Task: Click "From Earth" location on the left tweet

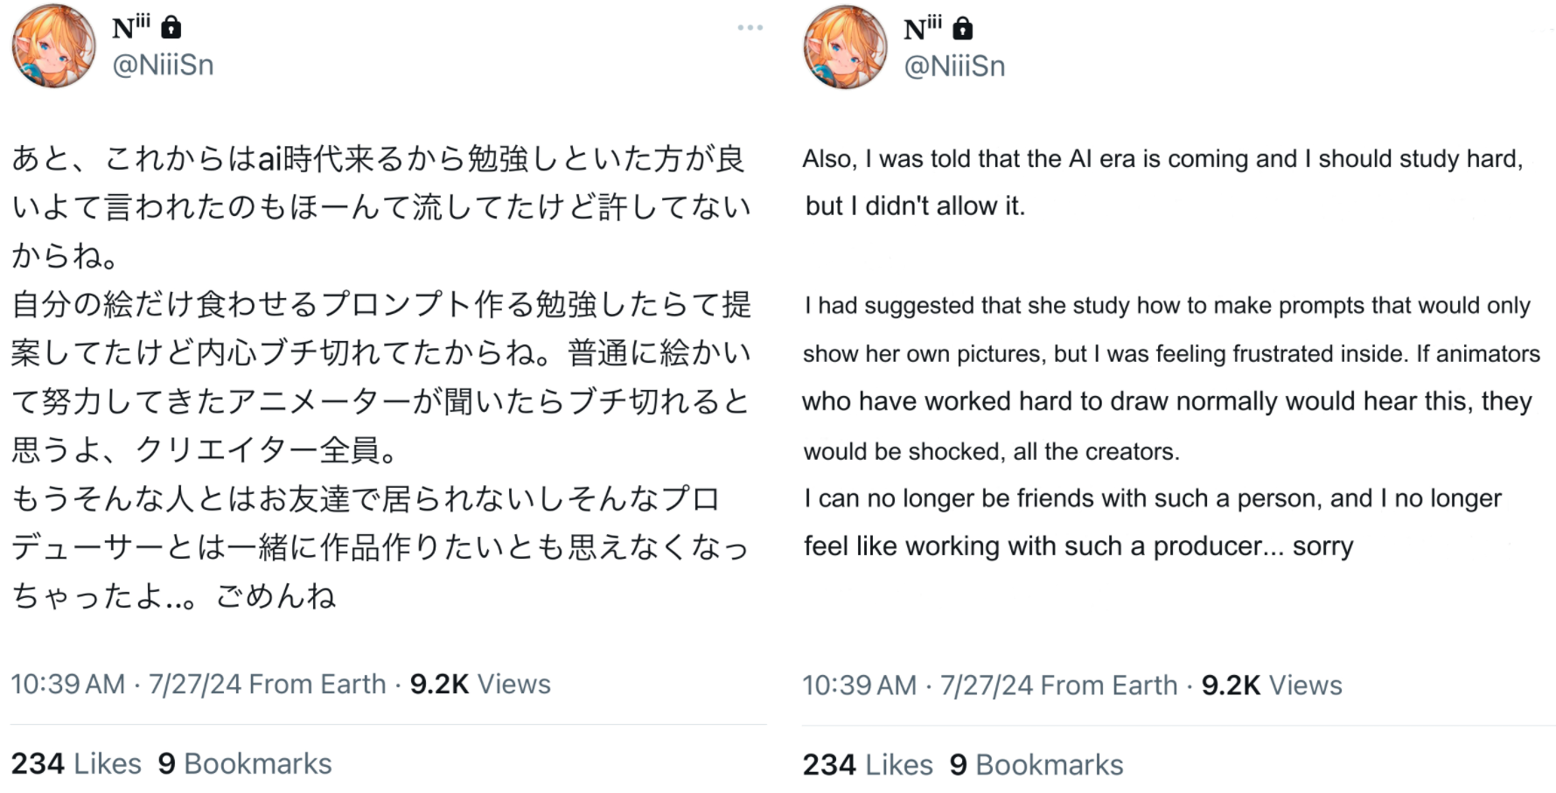Action: click(x=317, y=684)
